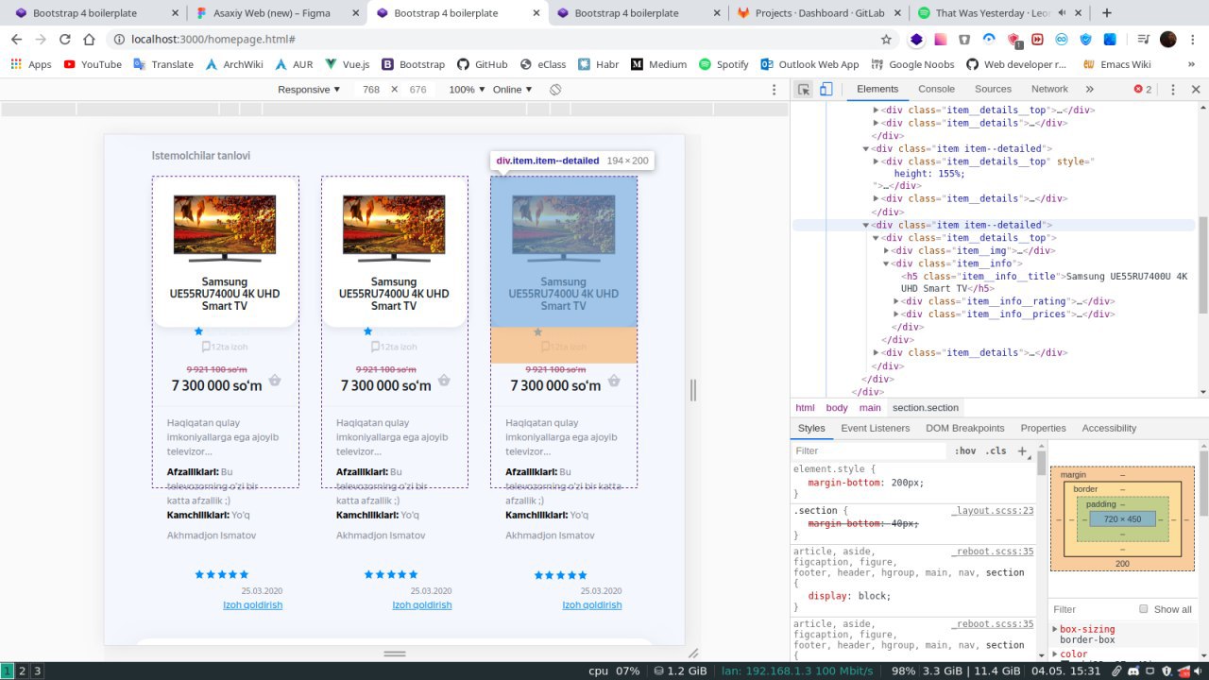Add the third TV item to cart
This screenshot has height=680, width=1209.
click(614, 381)
